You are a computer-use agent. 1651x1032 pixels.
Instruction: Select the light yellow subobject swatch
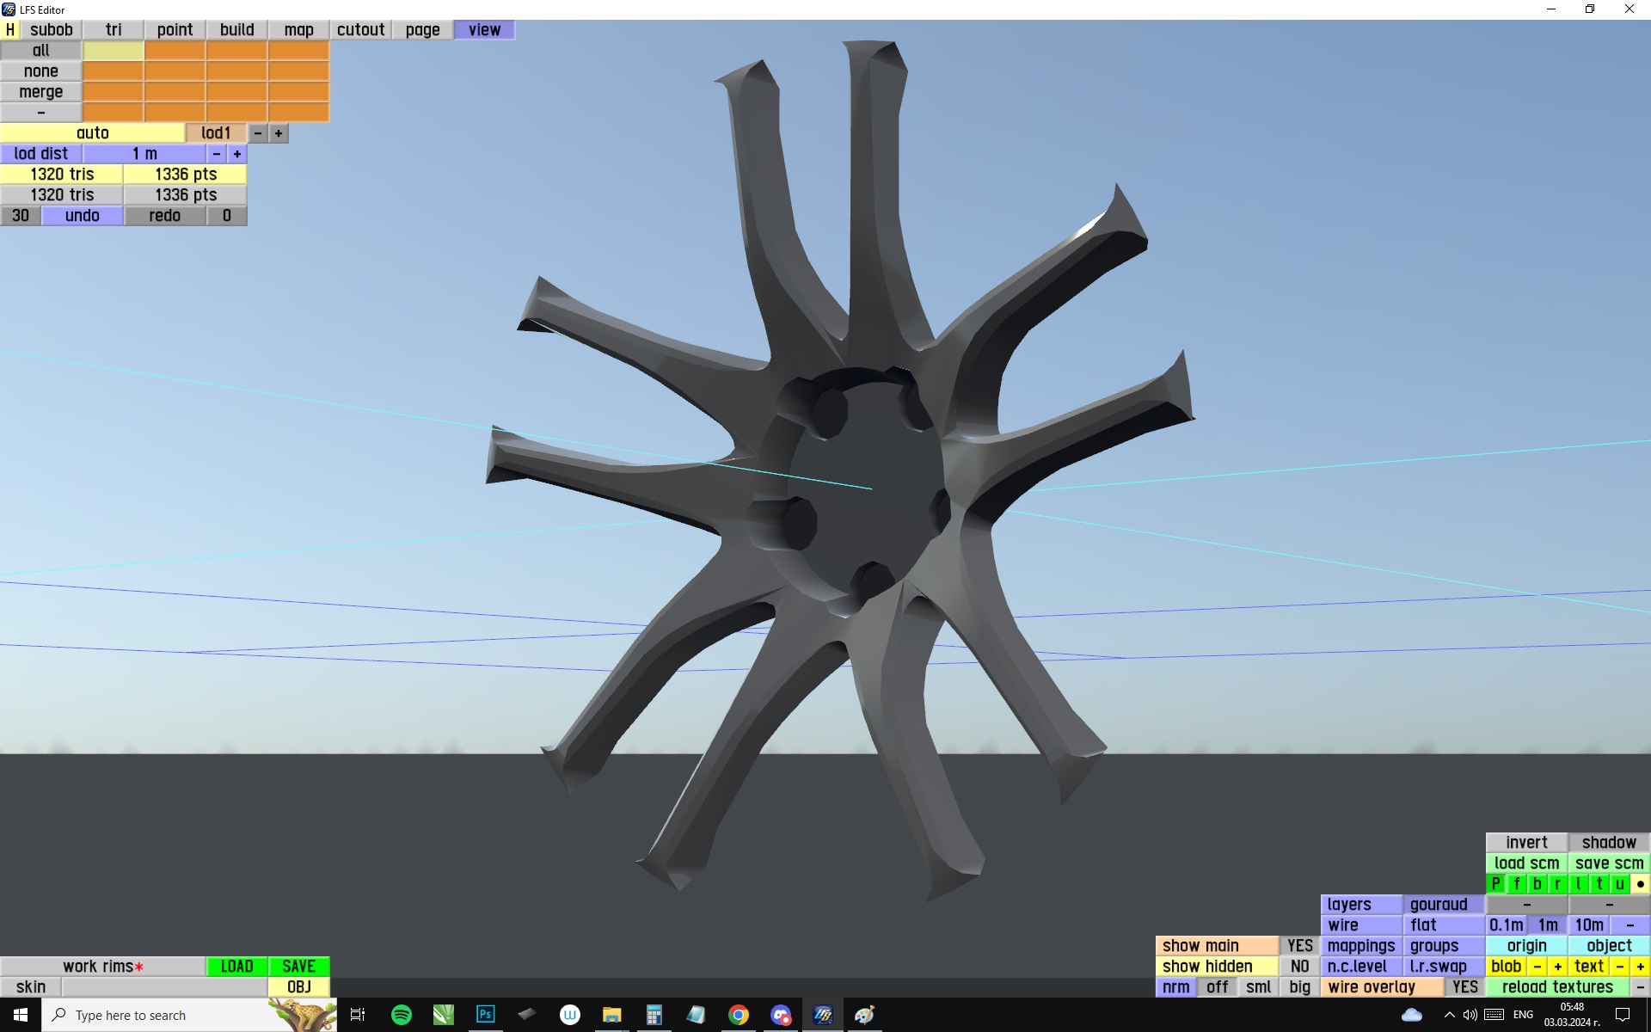[114, 51]
